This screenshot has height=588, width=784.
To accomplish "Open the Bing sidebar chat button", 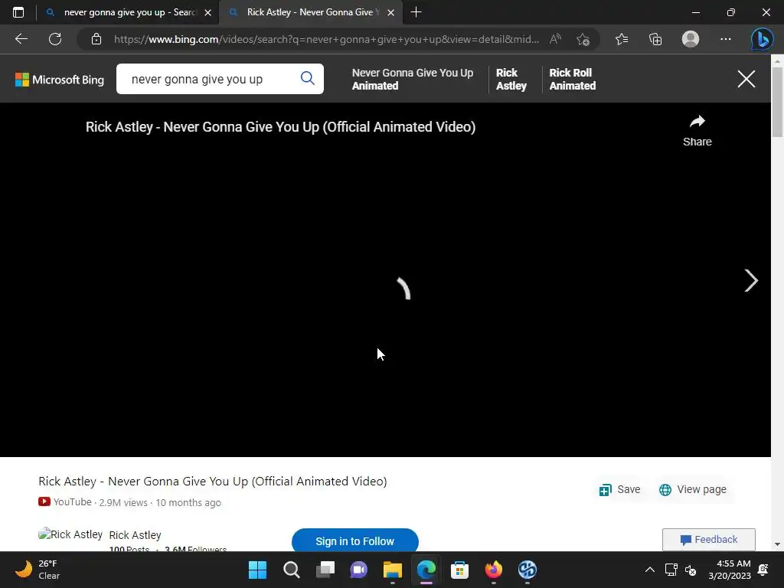I will 762,39.
